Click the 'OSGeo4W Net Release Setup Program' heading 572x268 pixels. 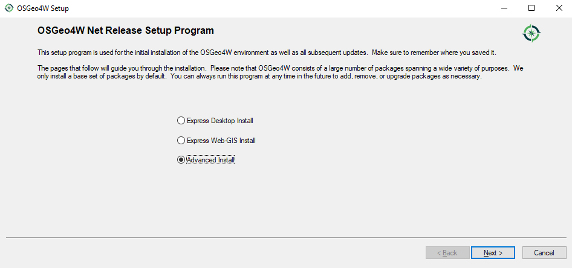click(x=126, y=31)
